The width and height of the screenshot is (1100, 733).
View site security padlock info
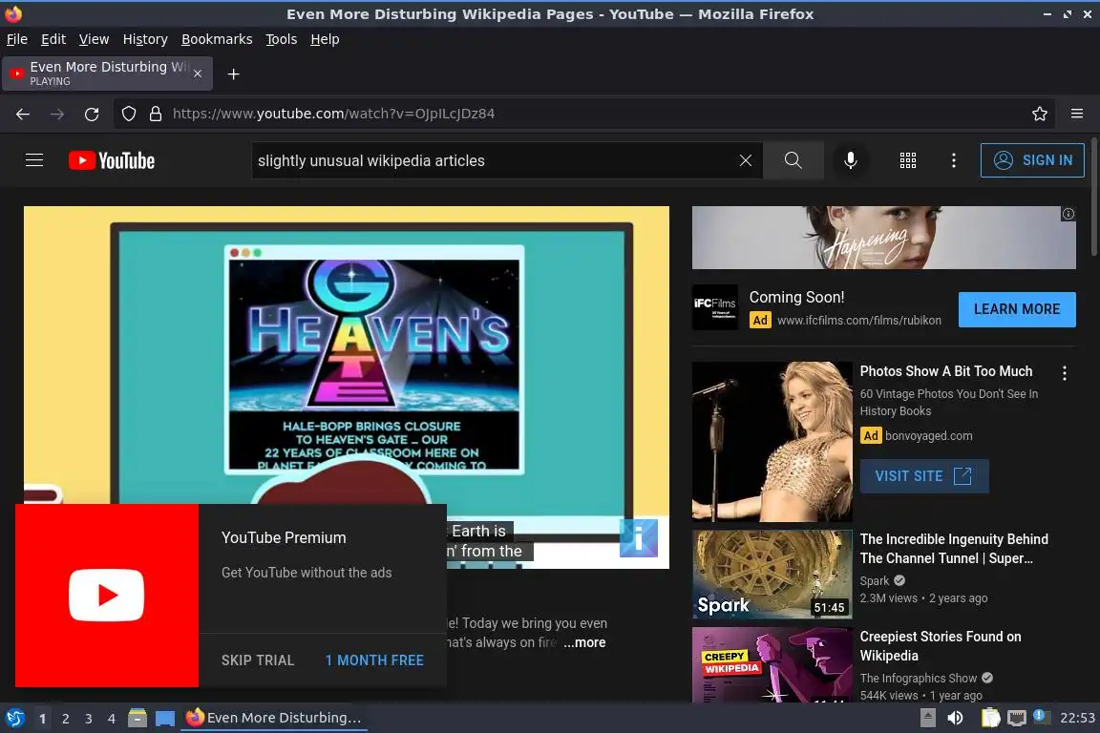point(156,114)
